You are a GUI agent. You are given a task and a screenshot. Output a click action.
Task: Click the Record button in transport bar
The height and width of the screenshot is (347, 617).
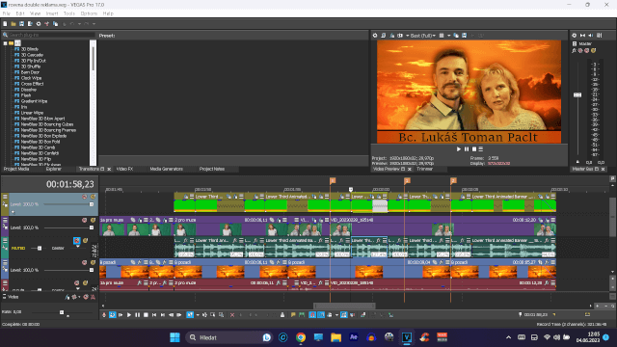(x=104, y=315)
